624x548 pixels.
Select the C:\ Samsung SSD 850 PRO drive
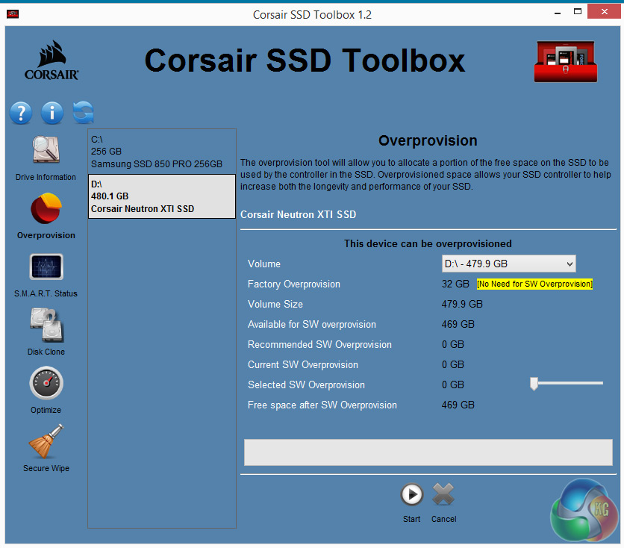click(x=161, y=152)
